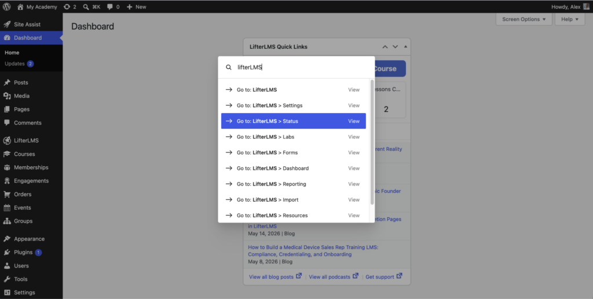
Task: Click the command palette results scrollbar
Action: tap(372, 142)
